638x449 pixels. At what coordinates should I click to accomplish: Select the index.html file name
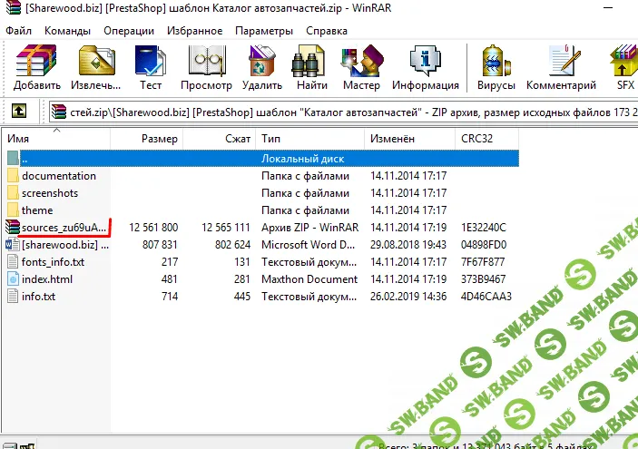point(47,279)
